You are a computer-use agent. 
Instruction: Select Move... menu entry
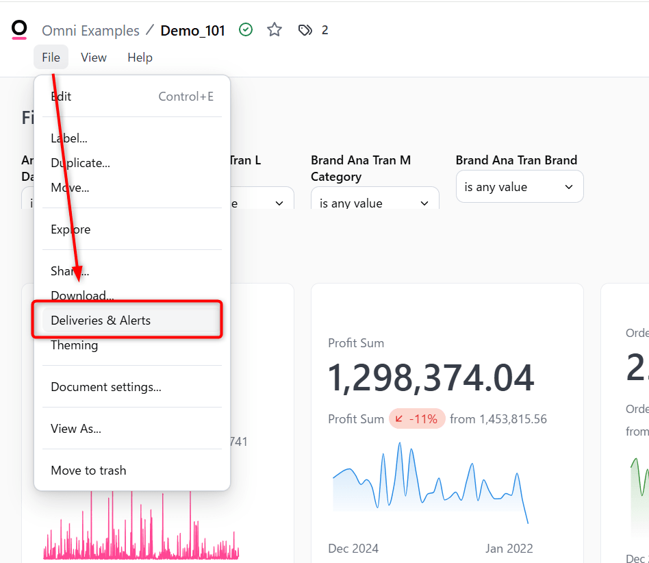click(132, 188)
